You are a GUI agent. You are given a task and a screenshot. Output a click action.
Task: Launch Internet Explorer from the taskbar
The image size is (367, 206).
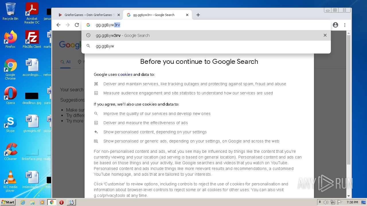pos(23,202)
